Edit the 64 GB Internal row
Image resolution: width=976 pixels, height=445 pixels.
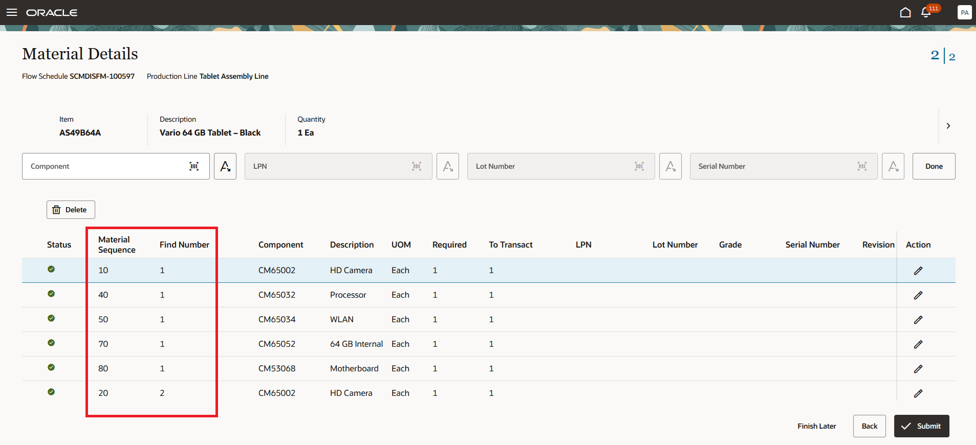[x=918, y=344]
